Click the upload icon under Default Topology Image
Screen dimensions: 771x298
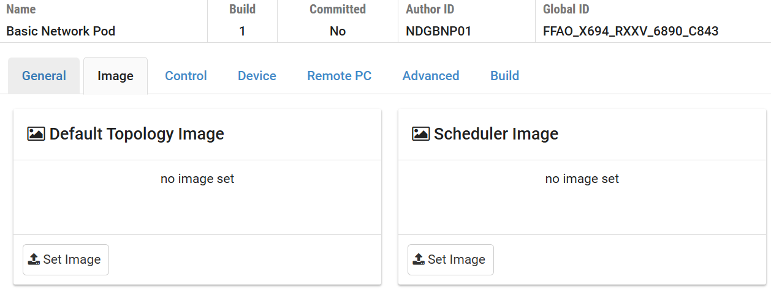[34, 259]
